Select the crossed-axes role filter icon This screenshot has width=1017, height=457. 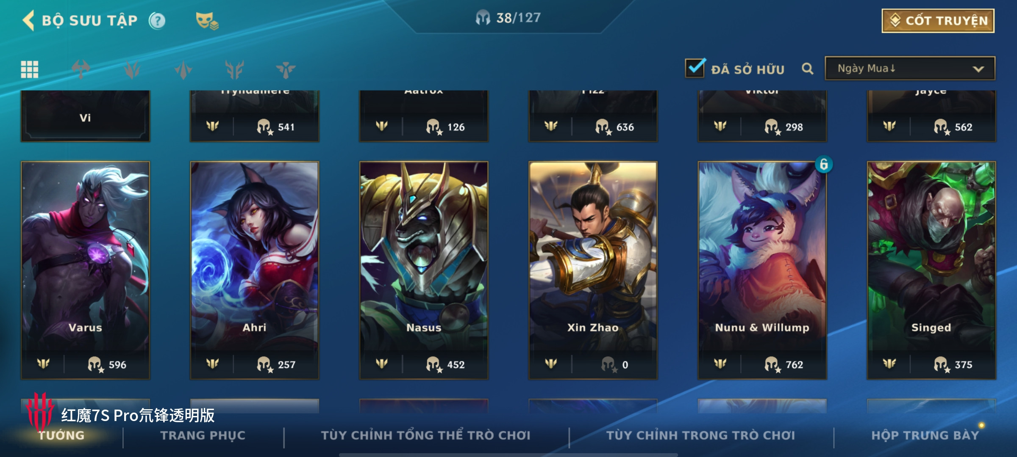81,69
